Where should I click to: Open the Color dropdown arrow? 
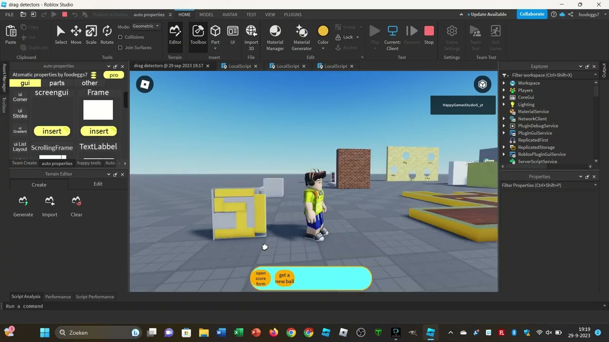point(323,48)
